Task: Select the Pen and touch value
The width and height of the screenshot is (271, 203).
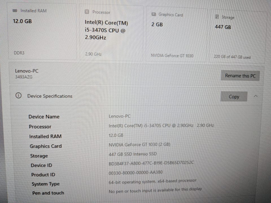Action: point(155,190)
